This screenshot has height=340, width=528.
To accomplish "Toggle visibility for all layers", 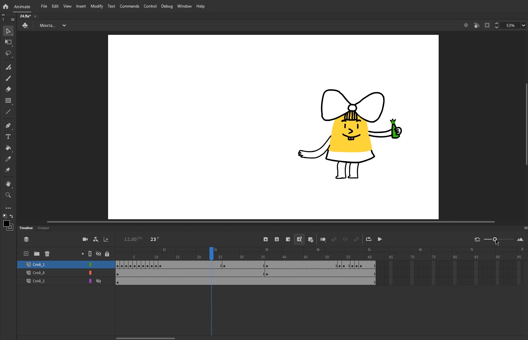I will point(99,254).
